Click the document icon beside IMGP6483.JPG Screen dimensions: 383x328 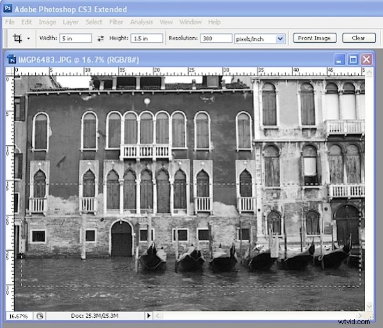point(11,59)
